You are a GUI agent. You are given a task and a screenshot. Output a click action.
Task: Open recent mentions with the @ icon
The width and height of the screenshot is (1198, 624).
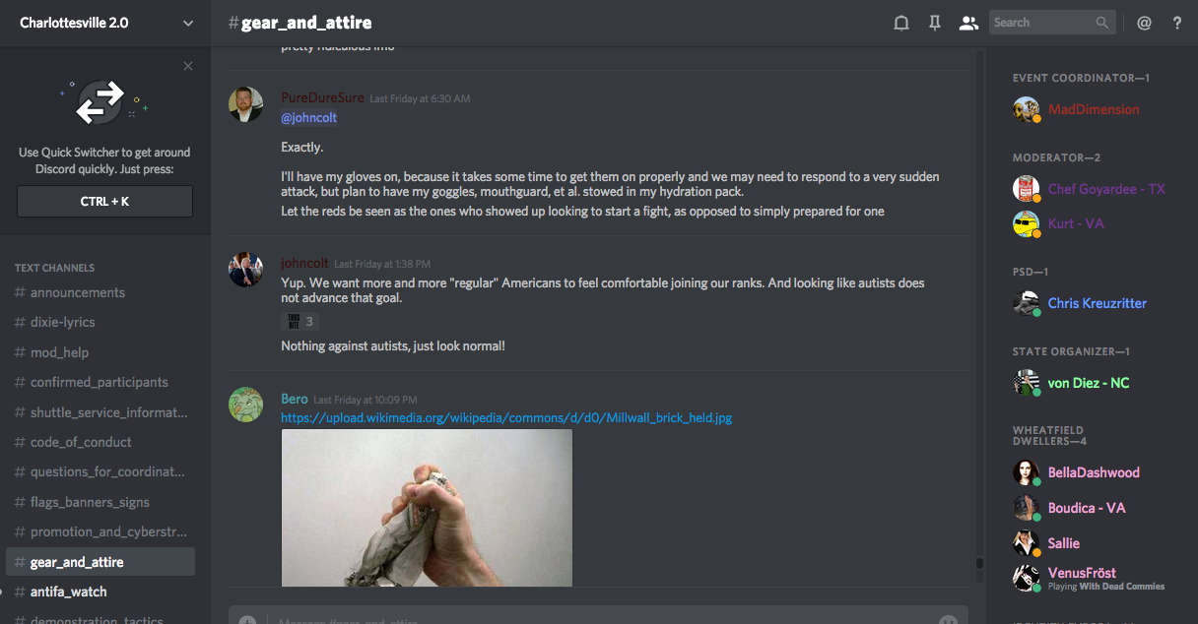click(x=1144, y=23)
